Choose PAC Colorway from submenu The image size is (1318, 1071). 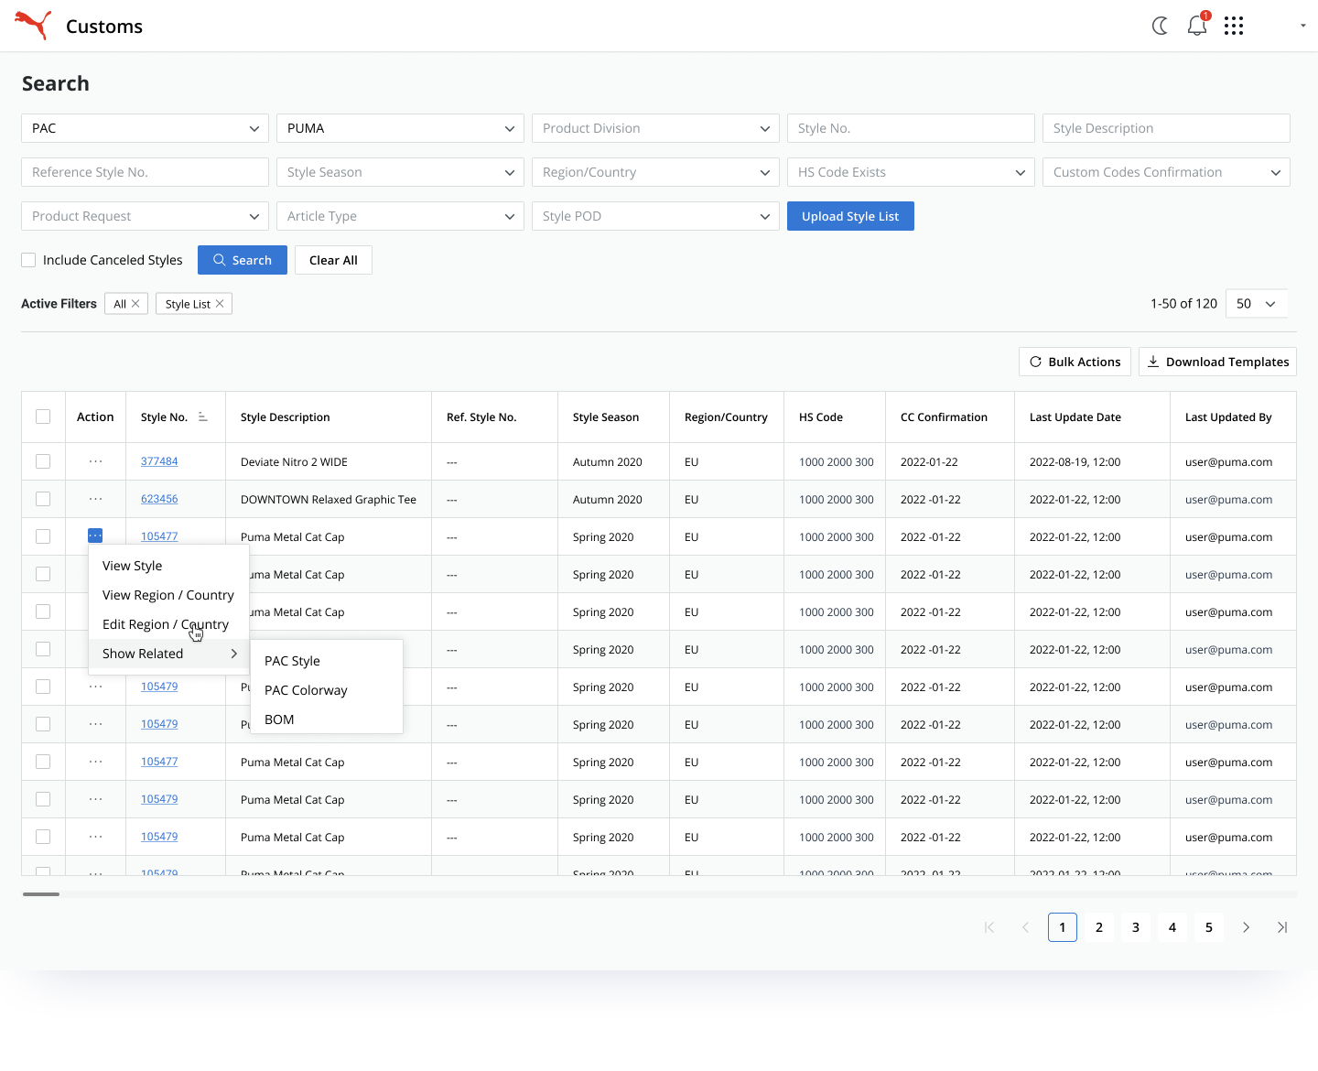306,690
